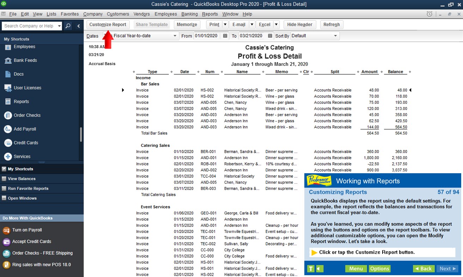Click the search magnifier icon
463x277 pixels.
67,26
